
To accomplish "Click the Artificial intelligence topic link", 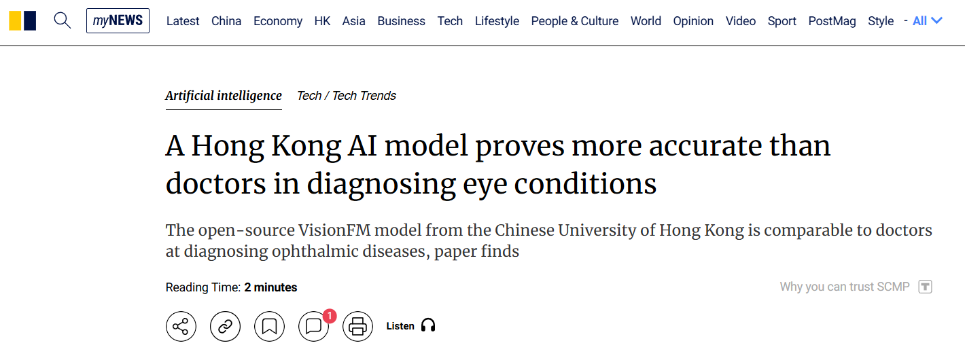I will tap(224, 96).
